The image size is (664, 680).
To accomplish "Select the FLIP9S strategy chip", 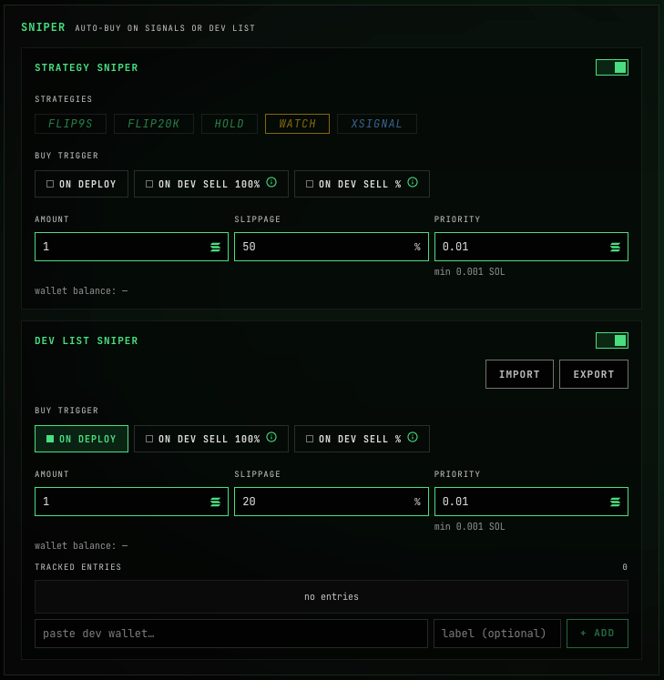I will (70, 124).
